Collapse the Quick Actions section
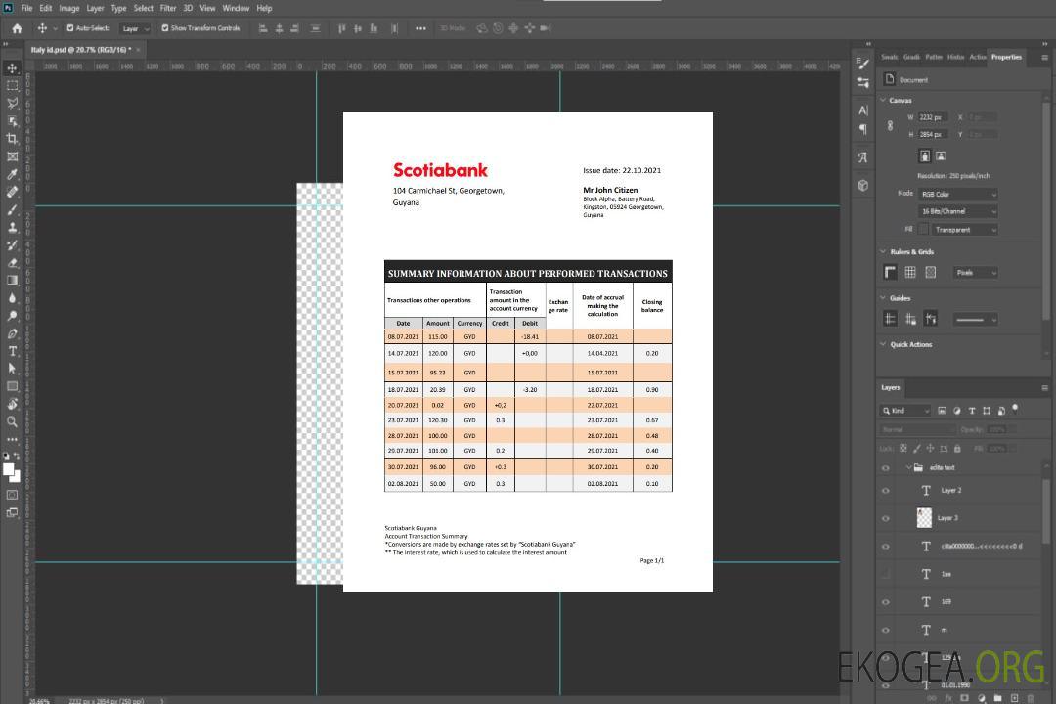The height and width of the screenshot is (704, 1056). [x=883, y=344]
